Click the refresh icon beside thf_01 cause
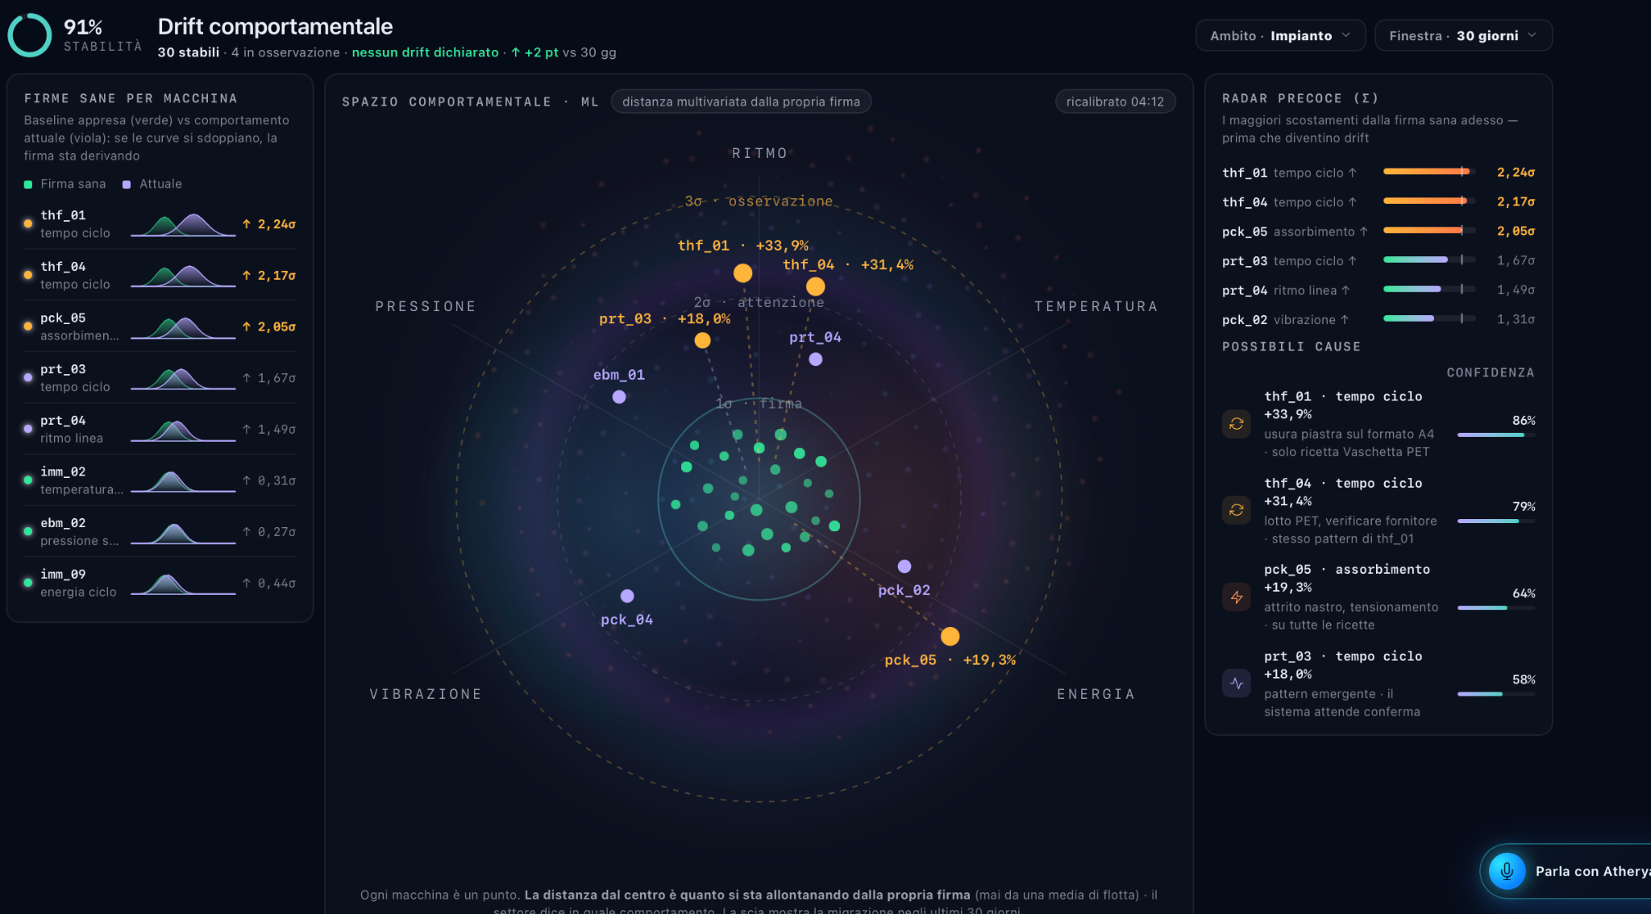Viewport: 1651px width, 914px height. pyautogui.click(x=1236, y=424)
